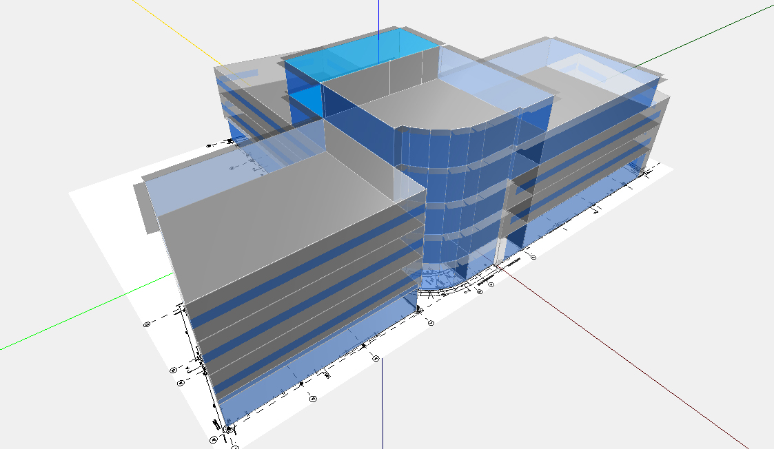
Task: Select the bright cyan roof surface
Action: pyautogui.click(x=358, y=54)
